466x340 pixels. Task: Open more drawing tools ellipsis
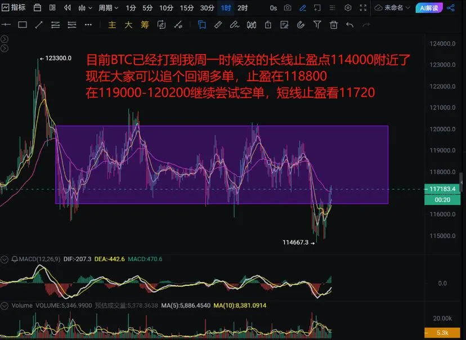[x=88, y=25]
